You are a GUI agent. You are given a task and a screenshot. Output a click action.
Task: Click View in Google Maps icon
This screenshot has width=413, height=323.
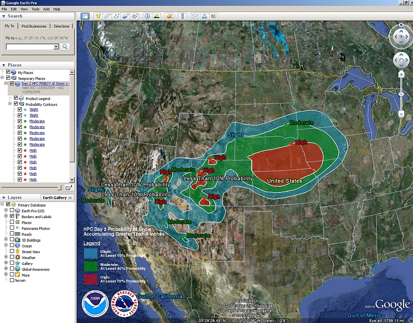214,17
